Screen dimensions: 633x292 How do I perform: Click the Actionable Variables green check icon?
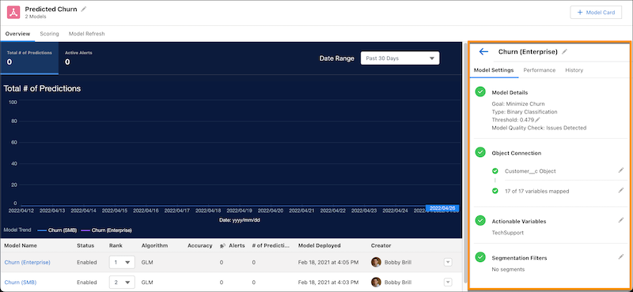coord(480,221)
